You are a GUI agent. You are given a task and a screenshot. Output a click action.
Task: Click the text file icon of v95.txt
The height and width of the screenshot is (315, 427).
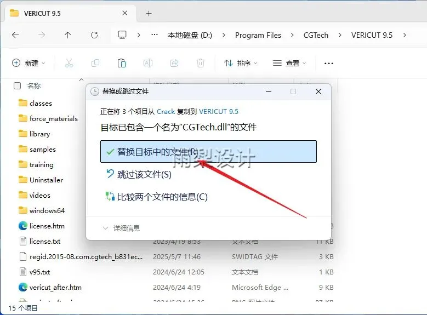click(x=23, y=272)
